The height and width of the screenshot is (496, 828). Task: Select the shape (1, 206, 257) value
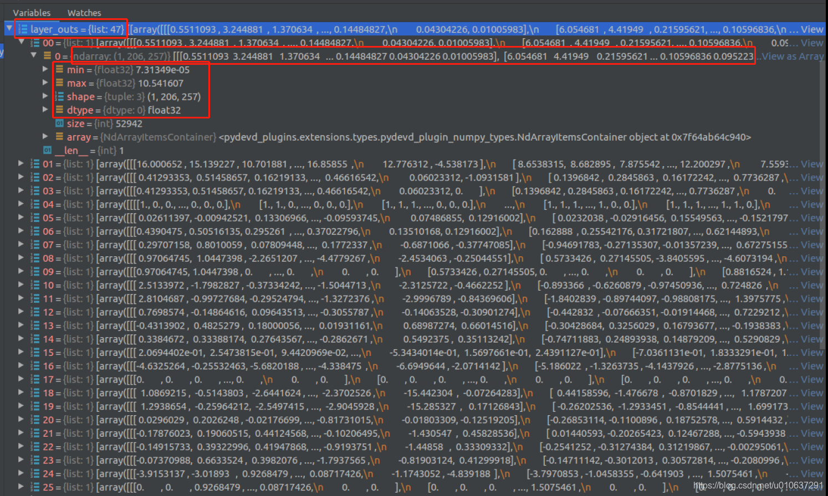pyautogui.click(x=174, y=96)
